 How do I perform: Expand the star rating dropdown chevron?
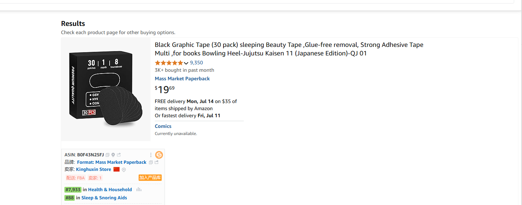coord(186,63)
